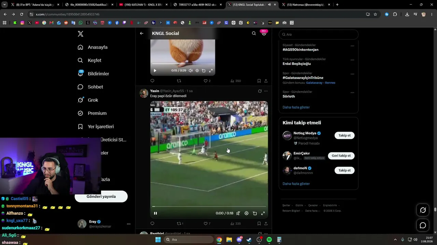437x245 pixels.
Task: Show more trends with Daha fazla göster
Action: [x=296, y=107]
